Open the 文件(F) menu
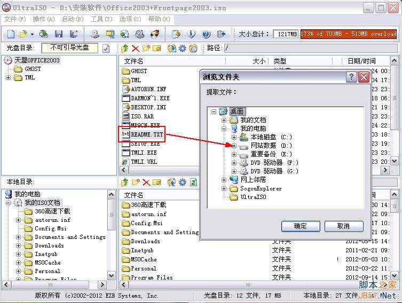 [15, 19]
